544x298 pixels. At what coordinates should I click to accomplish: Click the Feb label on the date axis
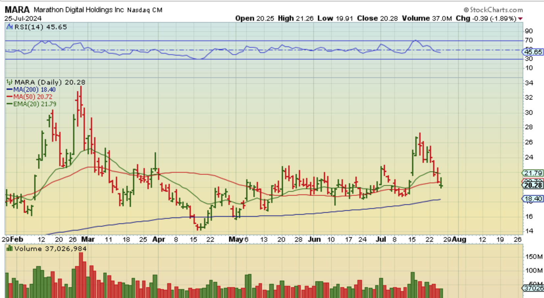pyautogui.click(x=16, y=239)
